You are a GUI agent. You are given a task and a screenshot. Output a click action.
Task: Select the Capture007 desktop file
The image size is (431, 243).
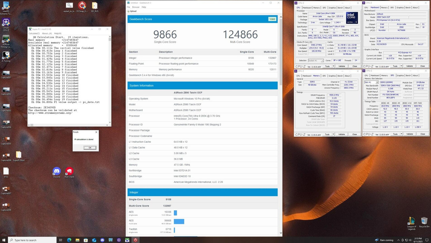(6, 190)
